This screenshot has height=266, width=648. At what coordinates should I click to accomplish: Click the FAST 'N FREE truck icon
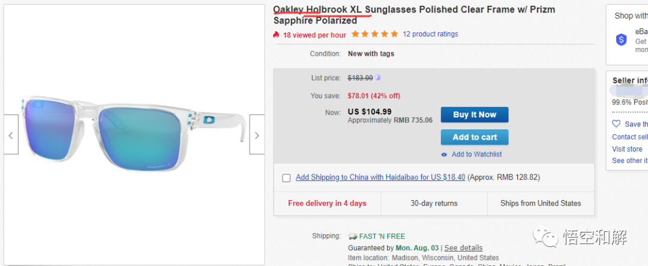tap(353, 236)
